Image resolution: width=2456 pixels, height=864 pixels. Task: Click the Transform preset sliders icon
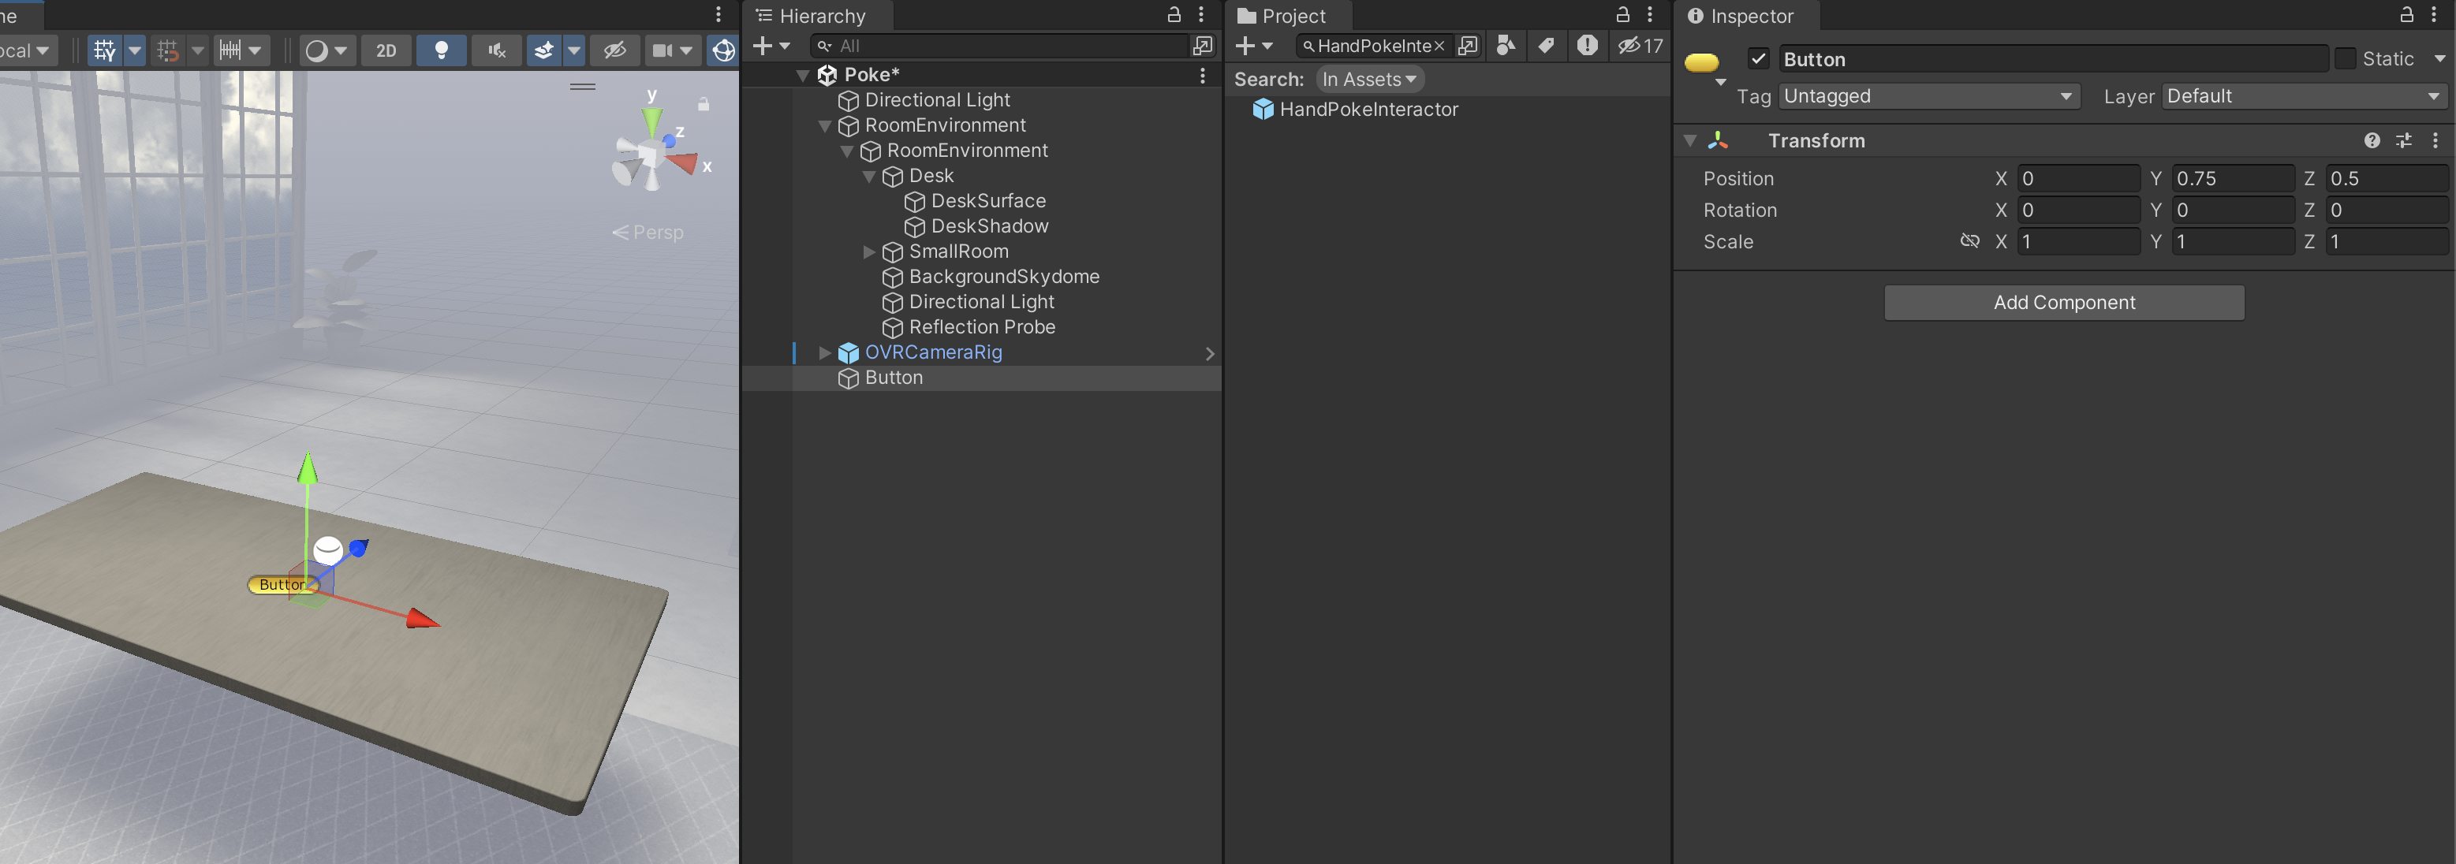pyautogui.click(x=2404, y=141)
